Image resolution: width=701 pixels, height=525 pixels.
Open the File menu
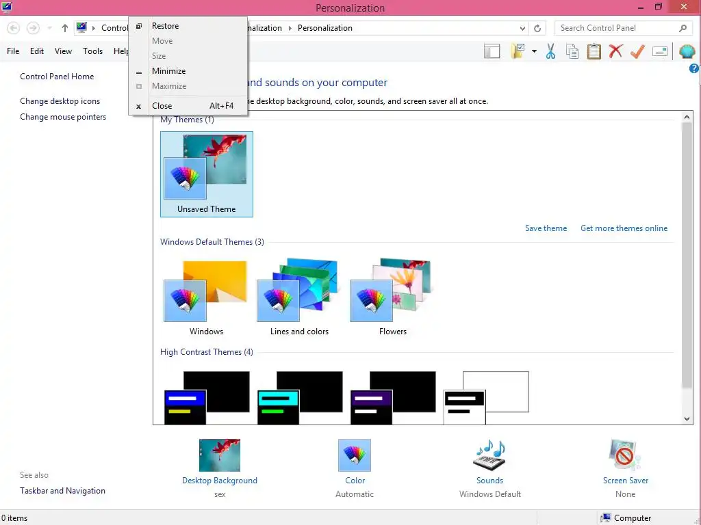click(13, 51)
